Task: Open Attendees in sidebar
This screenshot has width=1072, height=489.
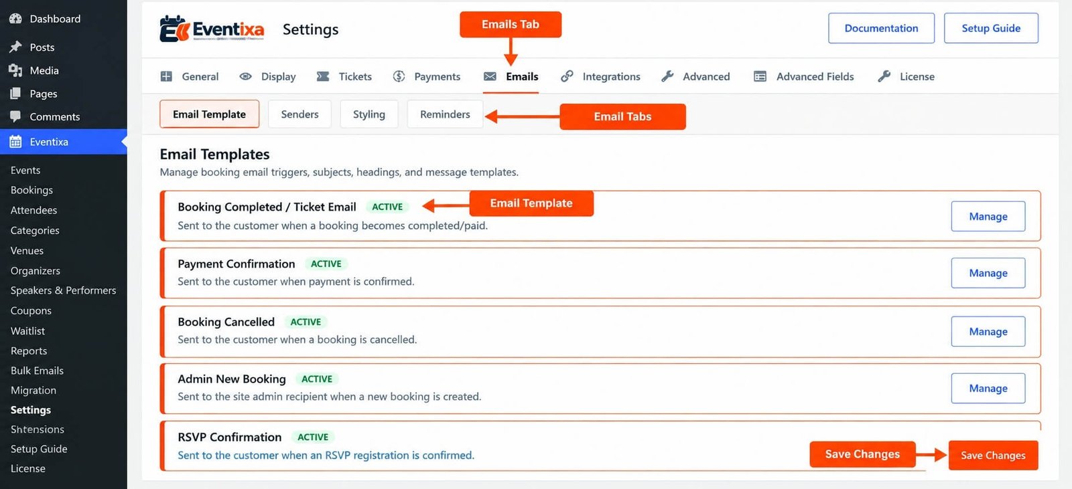Action: pos(33,210)
